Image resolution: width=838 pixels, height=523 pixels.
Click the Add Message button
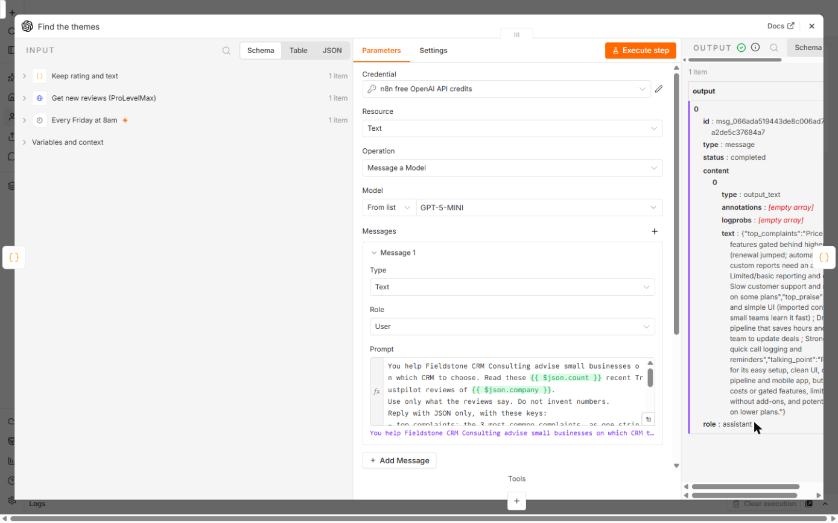399,460
